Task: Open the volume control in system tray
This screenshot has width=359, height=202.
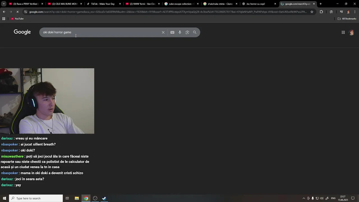Action: click(322, 198)
